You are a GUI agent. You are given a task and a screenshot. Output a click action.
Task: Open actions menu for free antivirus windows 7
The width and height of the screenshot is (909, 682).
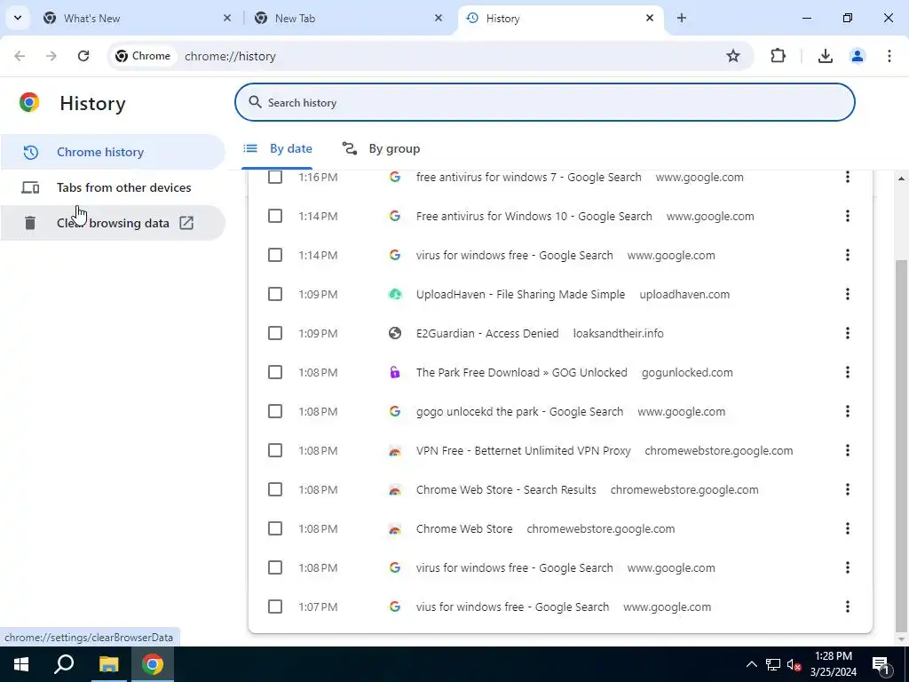point(848,177)
